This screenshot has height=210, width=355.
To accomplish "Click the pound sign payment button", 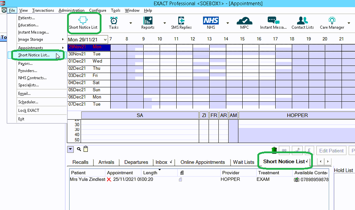I will click(309, 150).
